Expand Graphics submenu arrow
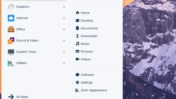 (64, 7)
